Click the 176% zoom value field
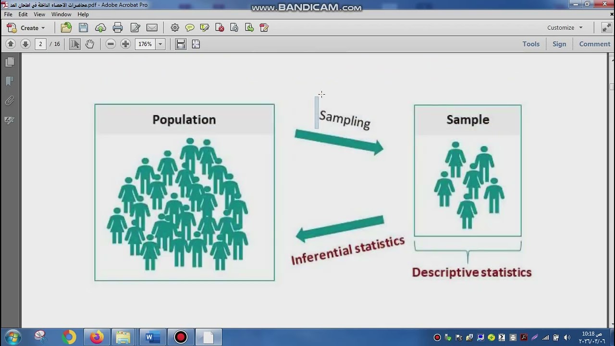Viewport: 615px width, 346px height. (x=145, y=44)
